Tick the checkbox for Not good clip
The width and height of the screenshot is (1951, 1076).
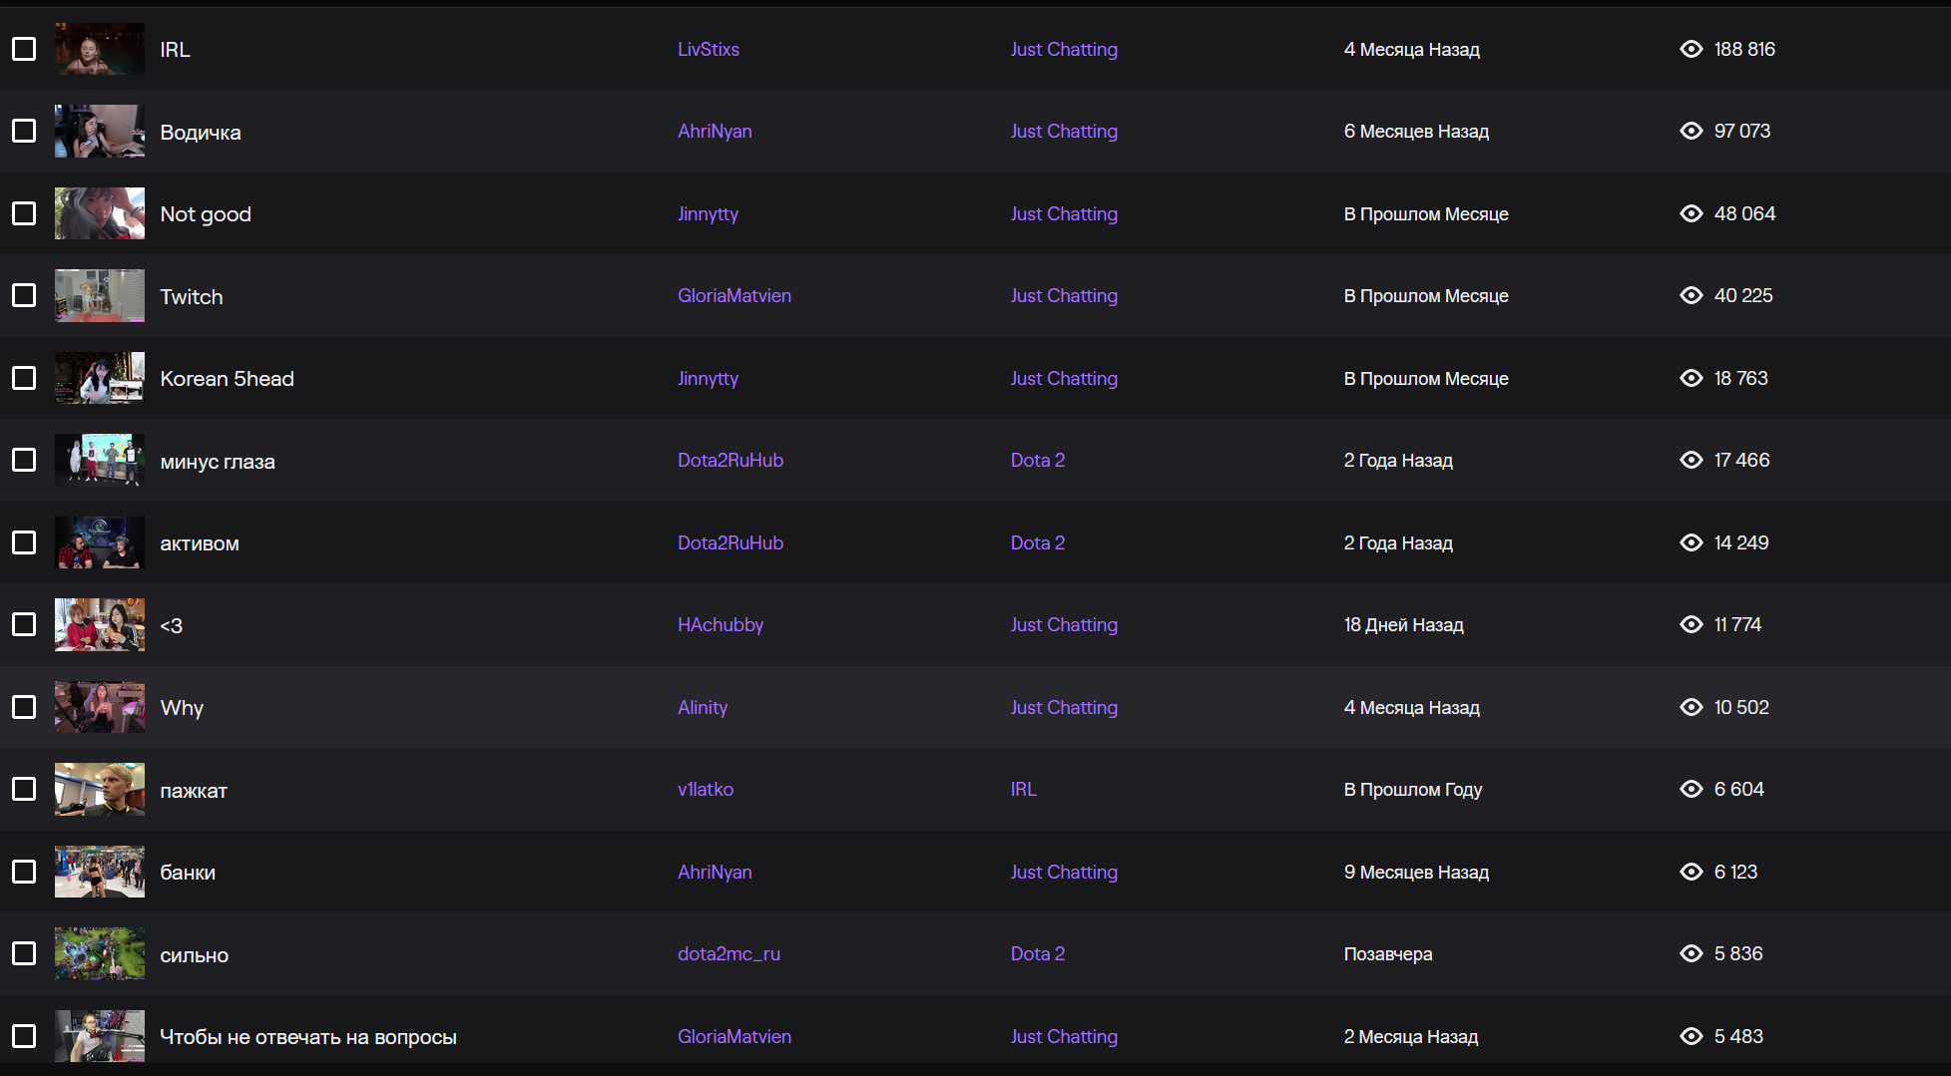[24, 213]
